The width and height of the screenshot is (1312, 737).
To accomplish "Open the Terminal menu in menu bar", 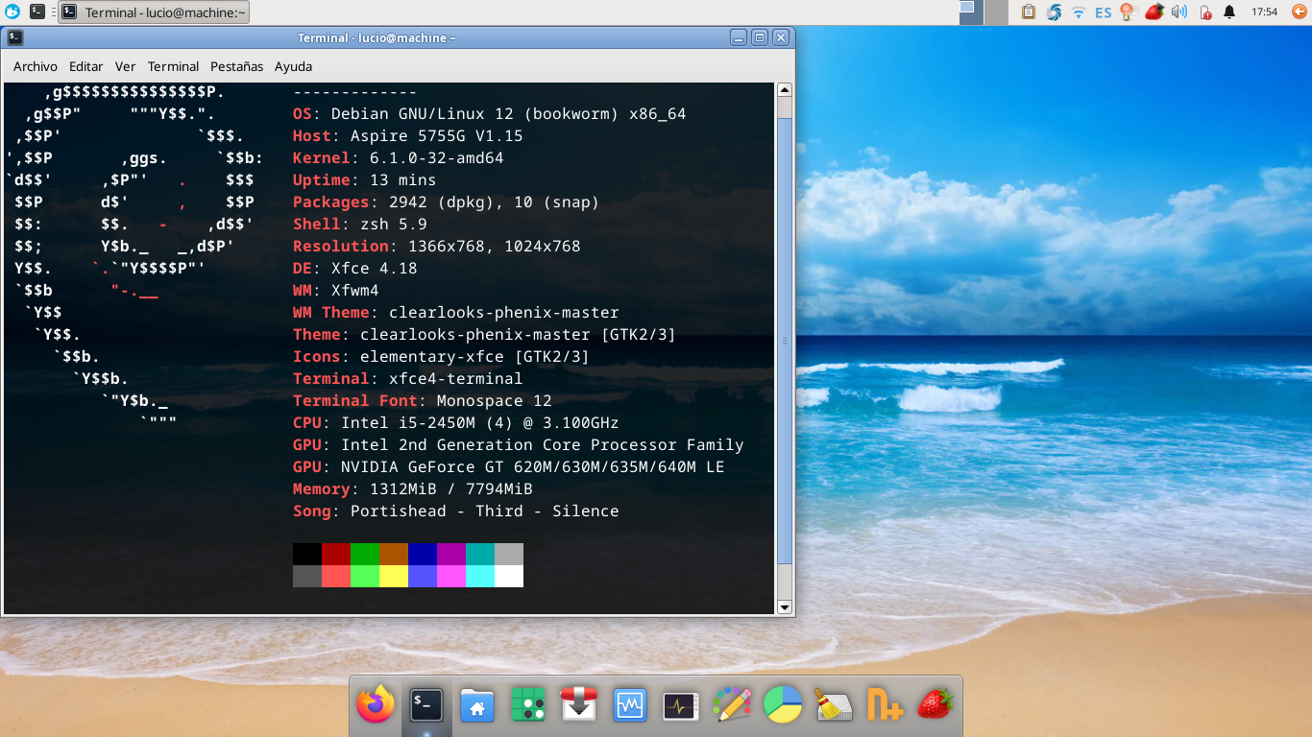I will tap(173, 66).
